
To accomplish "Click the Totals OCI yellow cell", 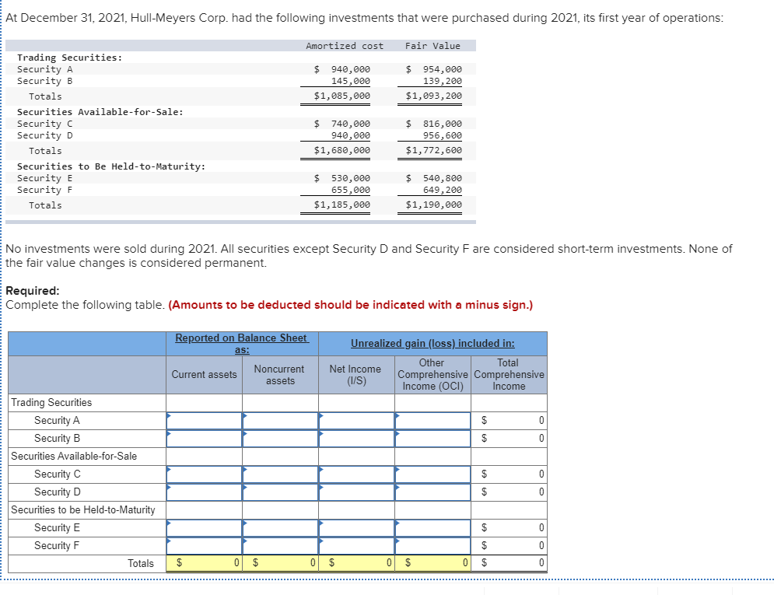I will click(433, 563).
